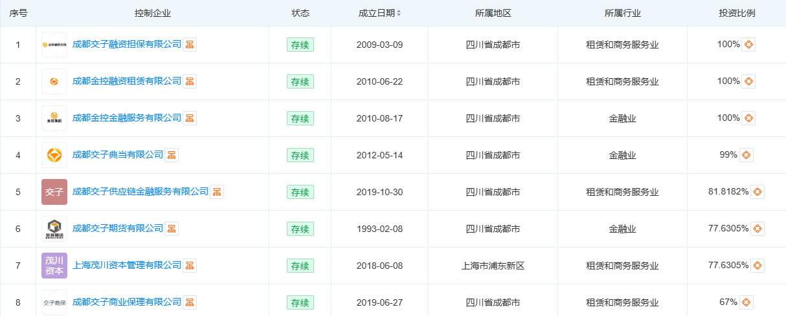Click org chart icon beside 成都交子商业保理有限公司
Viewport: 786px width, 316px height.
(x=190, y=302)
